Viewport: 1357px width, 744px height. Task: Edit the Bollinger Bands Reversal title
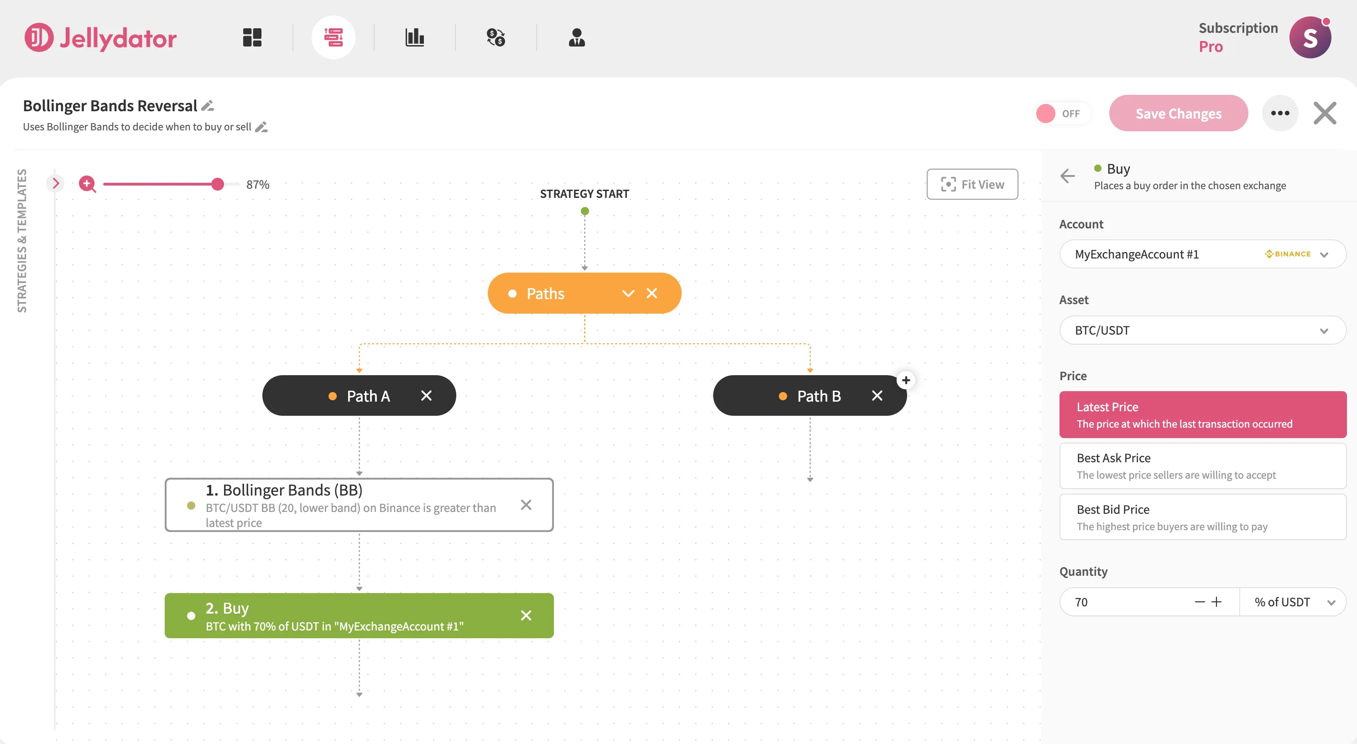point(208,106)
